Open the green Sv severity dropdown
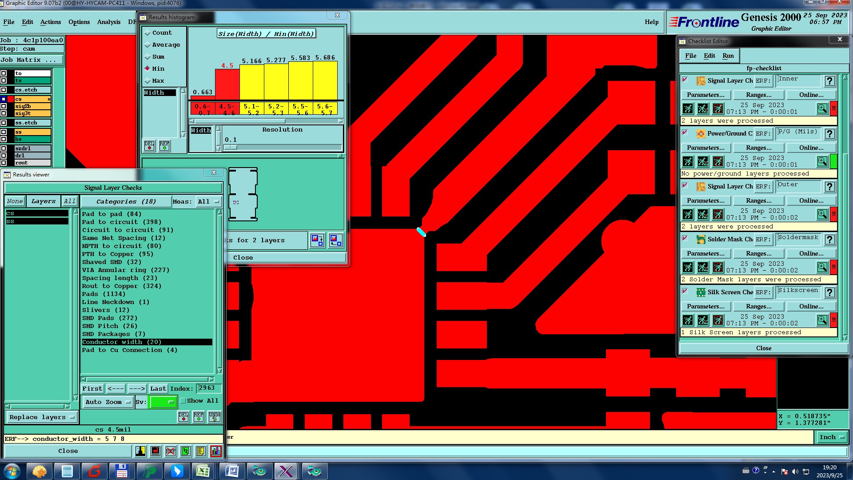The height and width of the screenshot is (480, 853). tap(163, 402)
